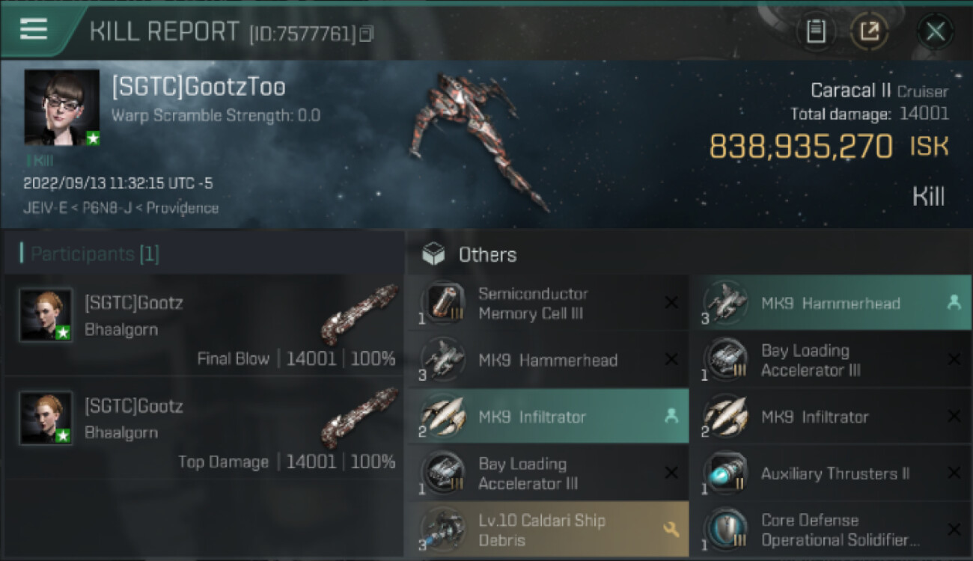Click the Caracal II ship name
This screenshot has width=973, height=561.
(x=851, y=91)
